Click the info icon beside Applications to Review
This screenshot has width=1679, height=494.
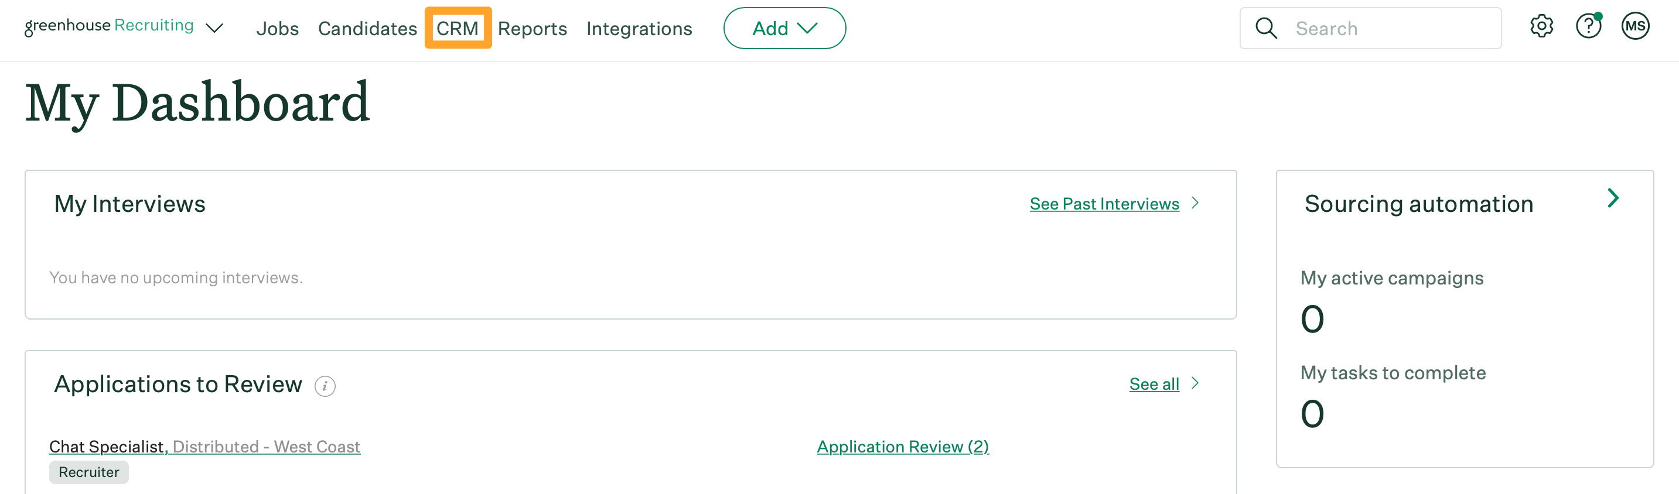(325, 385)
